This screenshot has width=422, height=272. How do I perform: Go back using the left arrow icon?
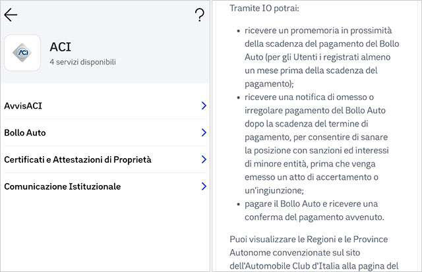[11, 14]
